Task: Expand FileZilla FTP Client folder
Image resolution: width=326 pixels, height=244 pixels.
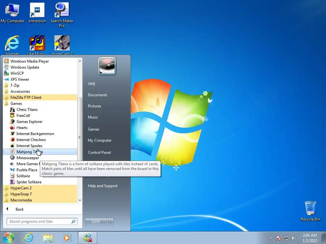Action: tap(40, 97)
